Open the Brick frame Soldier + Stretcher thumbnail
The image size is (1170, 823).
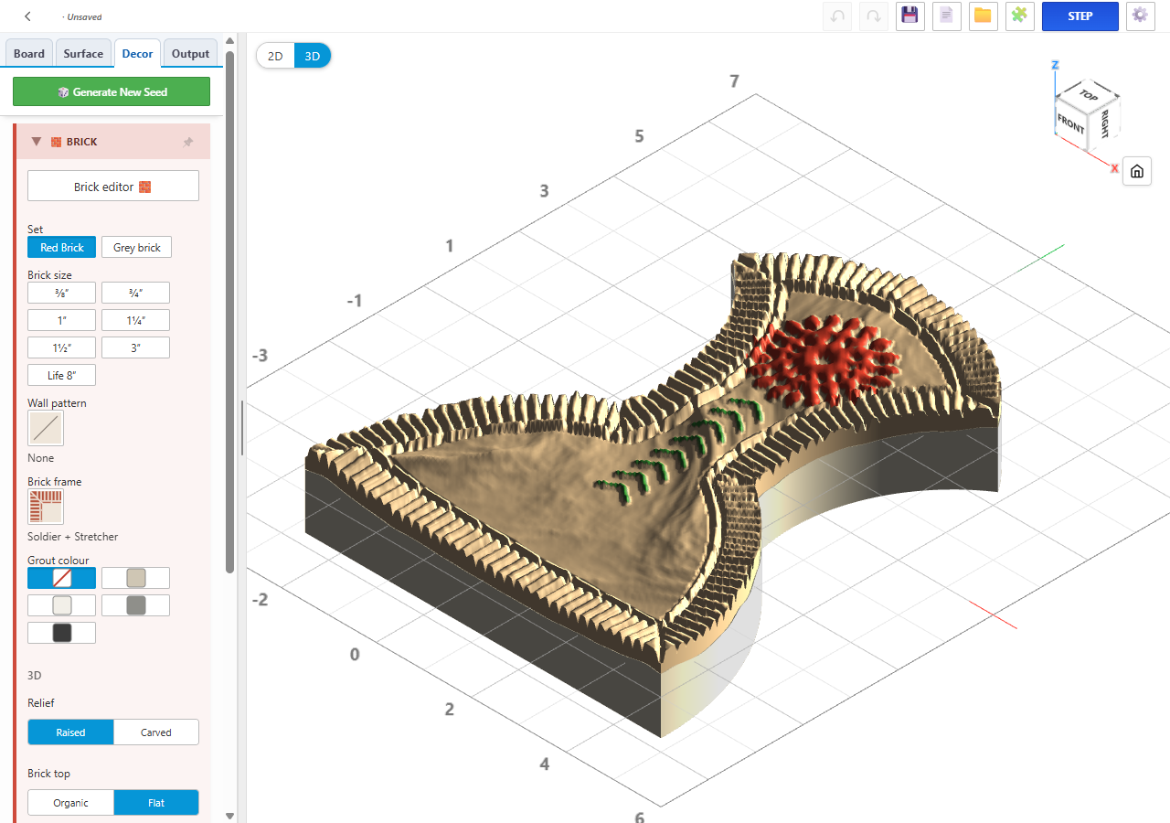click(x=46, y=507)
